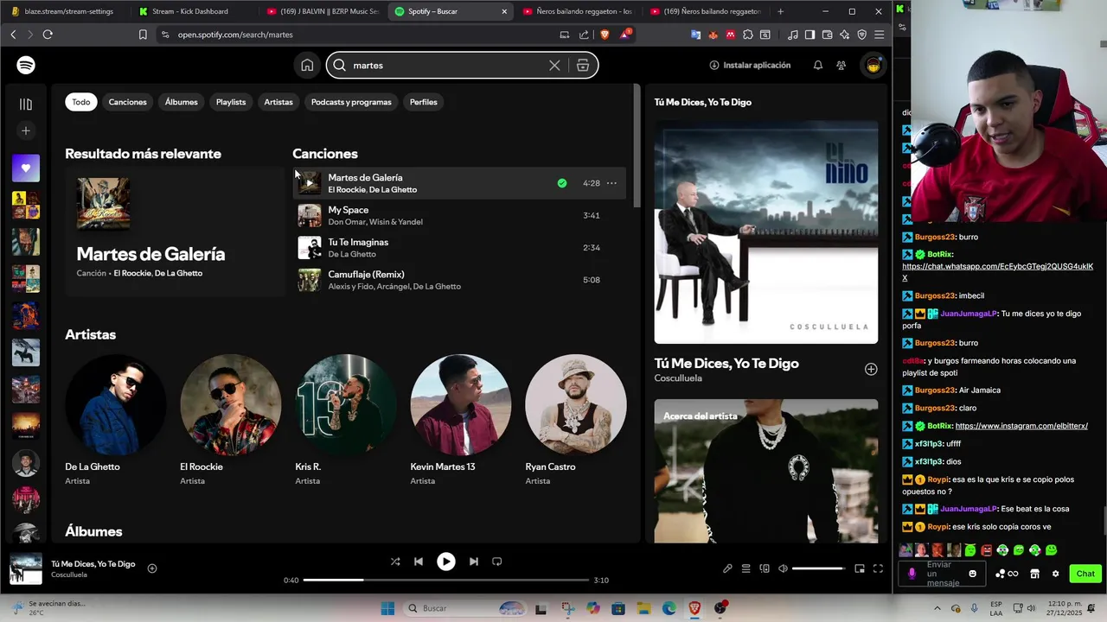
Task: Create a playlist with the plus icon in sidebar
Action: point(26,130)
